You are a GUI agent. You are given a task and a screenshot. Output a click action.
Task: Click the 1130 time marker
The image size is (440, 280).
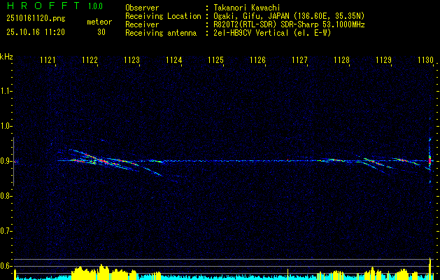pyautogui.click(x=426, y=60)
